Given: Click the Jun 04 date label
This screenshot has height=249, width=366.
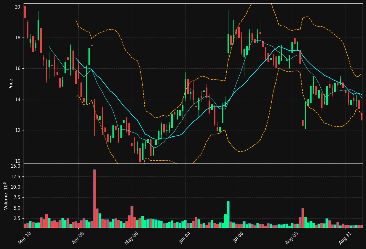Looking at the screenshot, I should click(185, 238).
